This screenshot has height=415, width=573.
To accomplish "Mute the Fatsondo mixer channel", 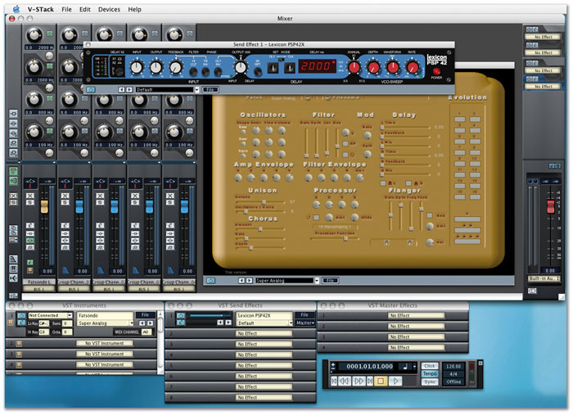I will point(30,196).
